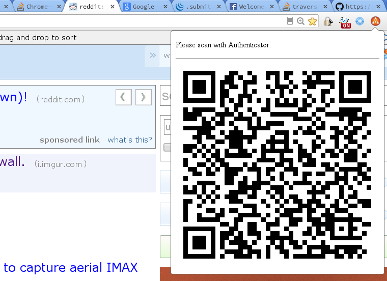
Task: Click the "drag and drop to sort" text
Action: pyautogui.click(x=38, y=38)
